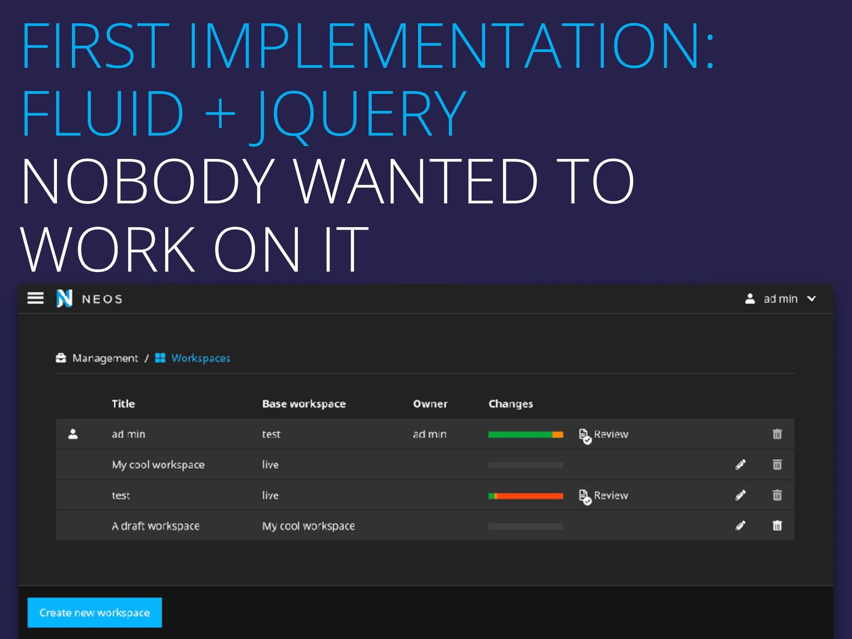Delete My cool workspace via trash icon

pos(777,464)
